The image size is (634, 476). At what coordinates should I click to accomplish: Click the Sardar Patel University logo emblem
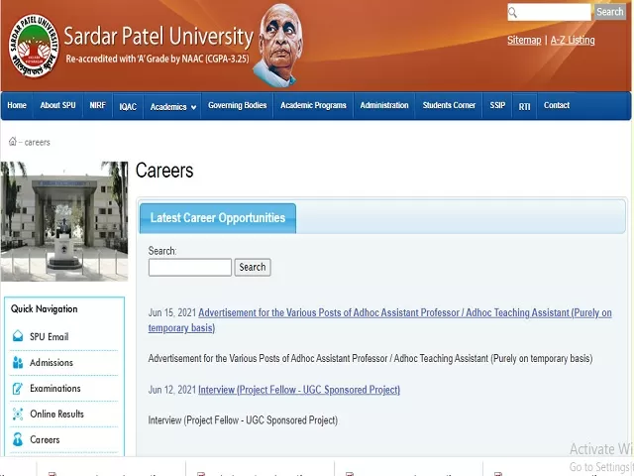click(x=34, y=46)
